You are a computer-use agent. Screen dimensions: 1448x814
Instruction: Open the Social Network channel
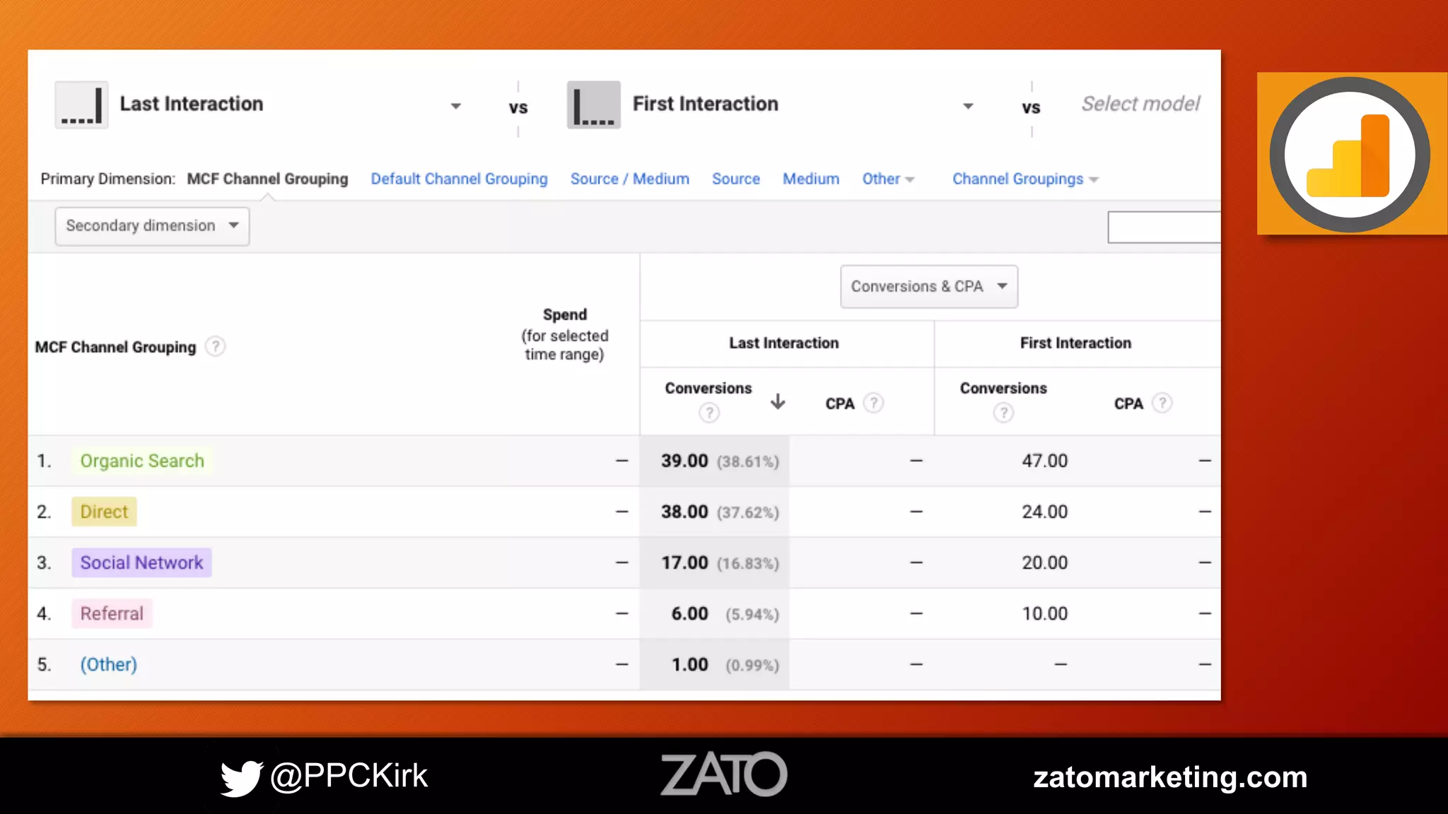[x=141, y=562]
